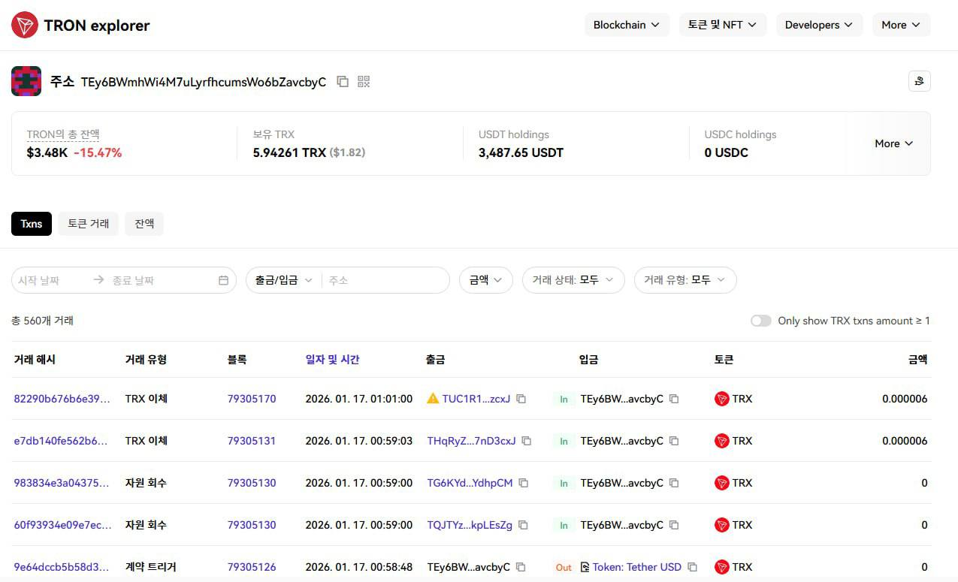958x582 pixels.
Task: Expand More in the balance summary panel
Action: click(893, 143)
